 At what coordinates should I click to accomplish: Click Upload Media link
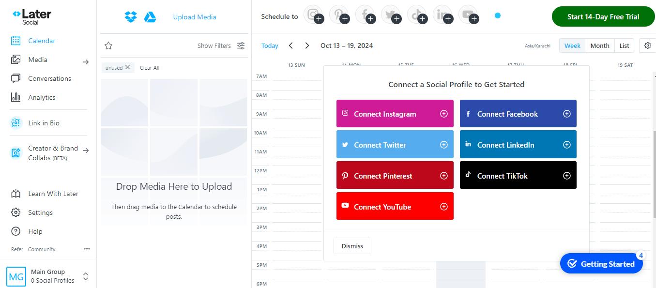click(x=195, y=17)
